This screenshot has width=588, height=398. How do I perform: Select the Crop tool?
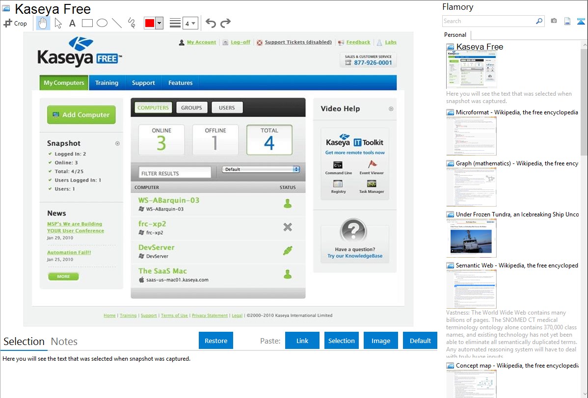(15, 23)
